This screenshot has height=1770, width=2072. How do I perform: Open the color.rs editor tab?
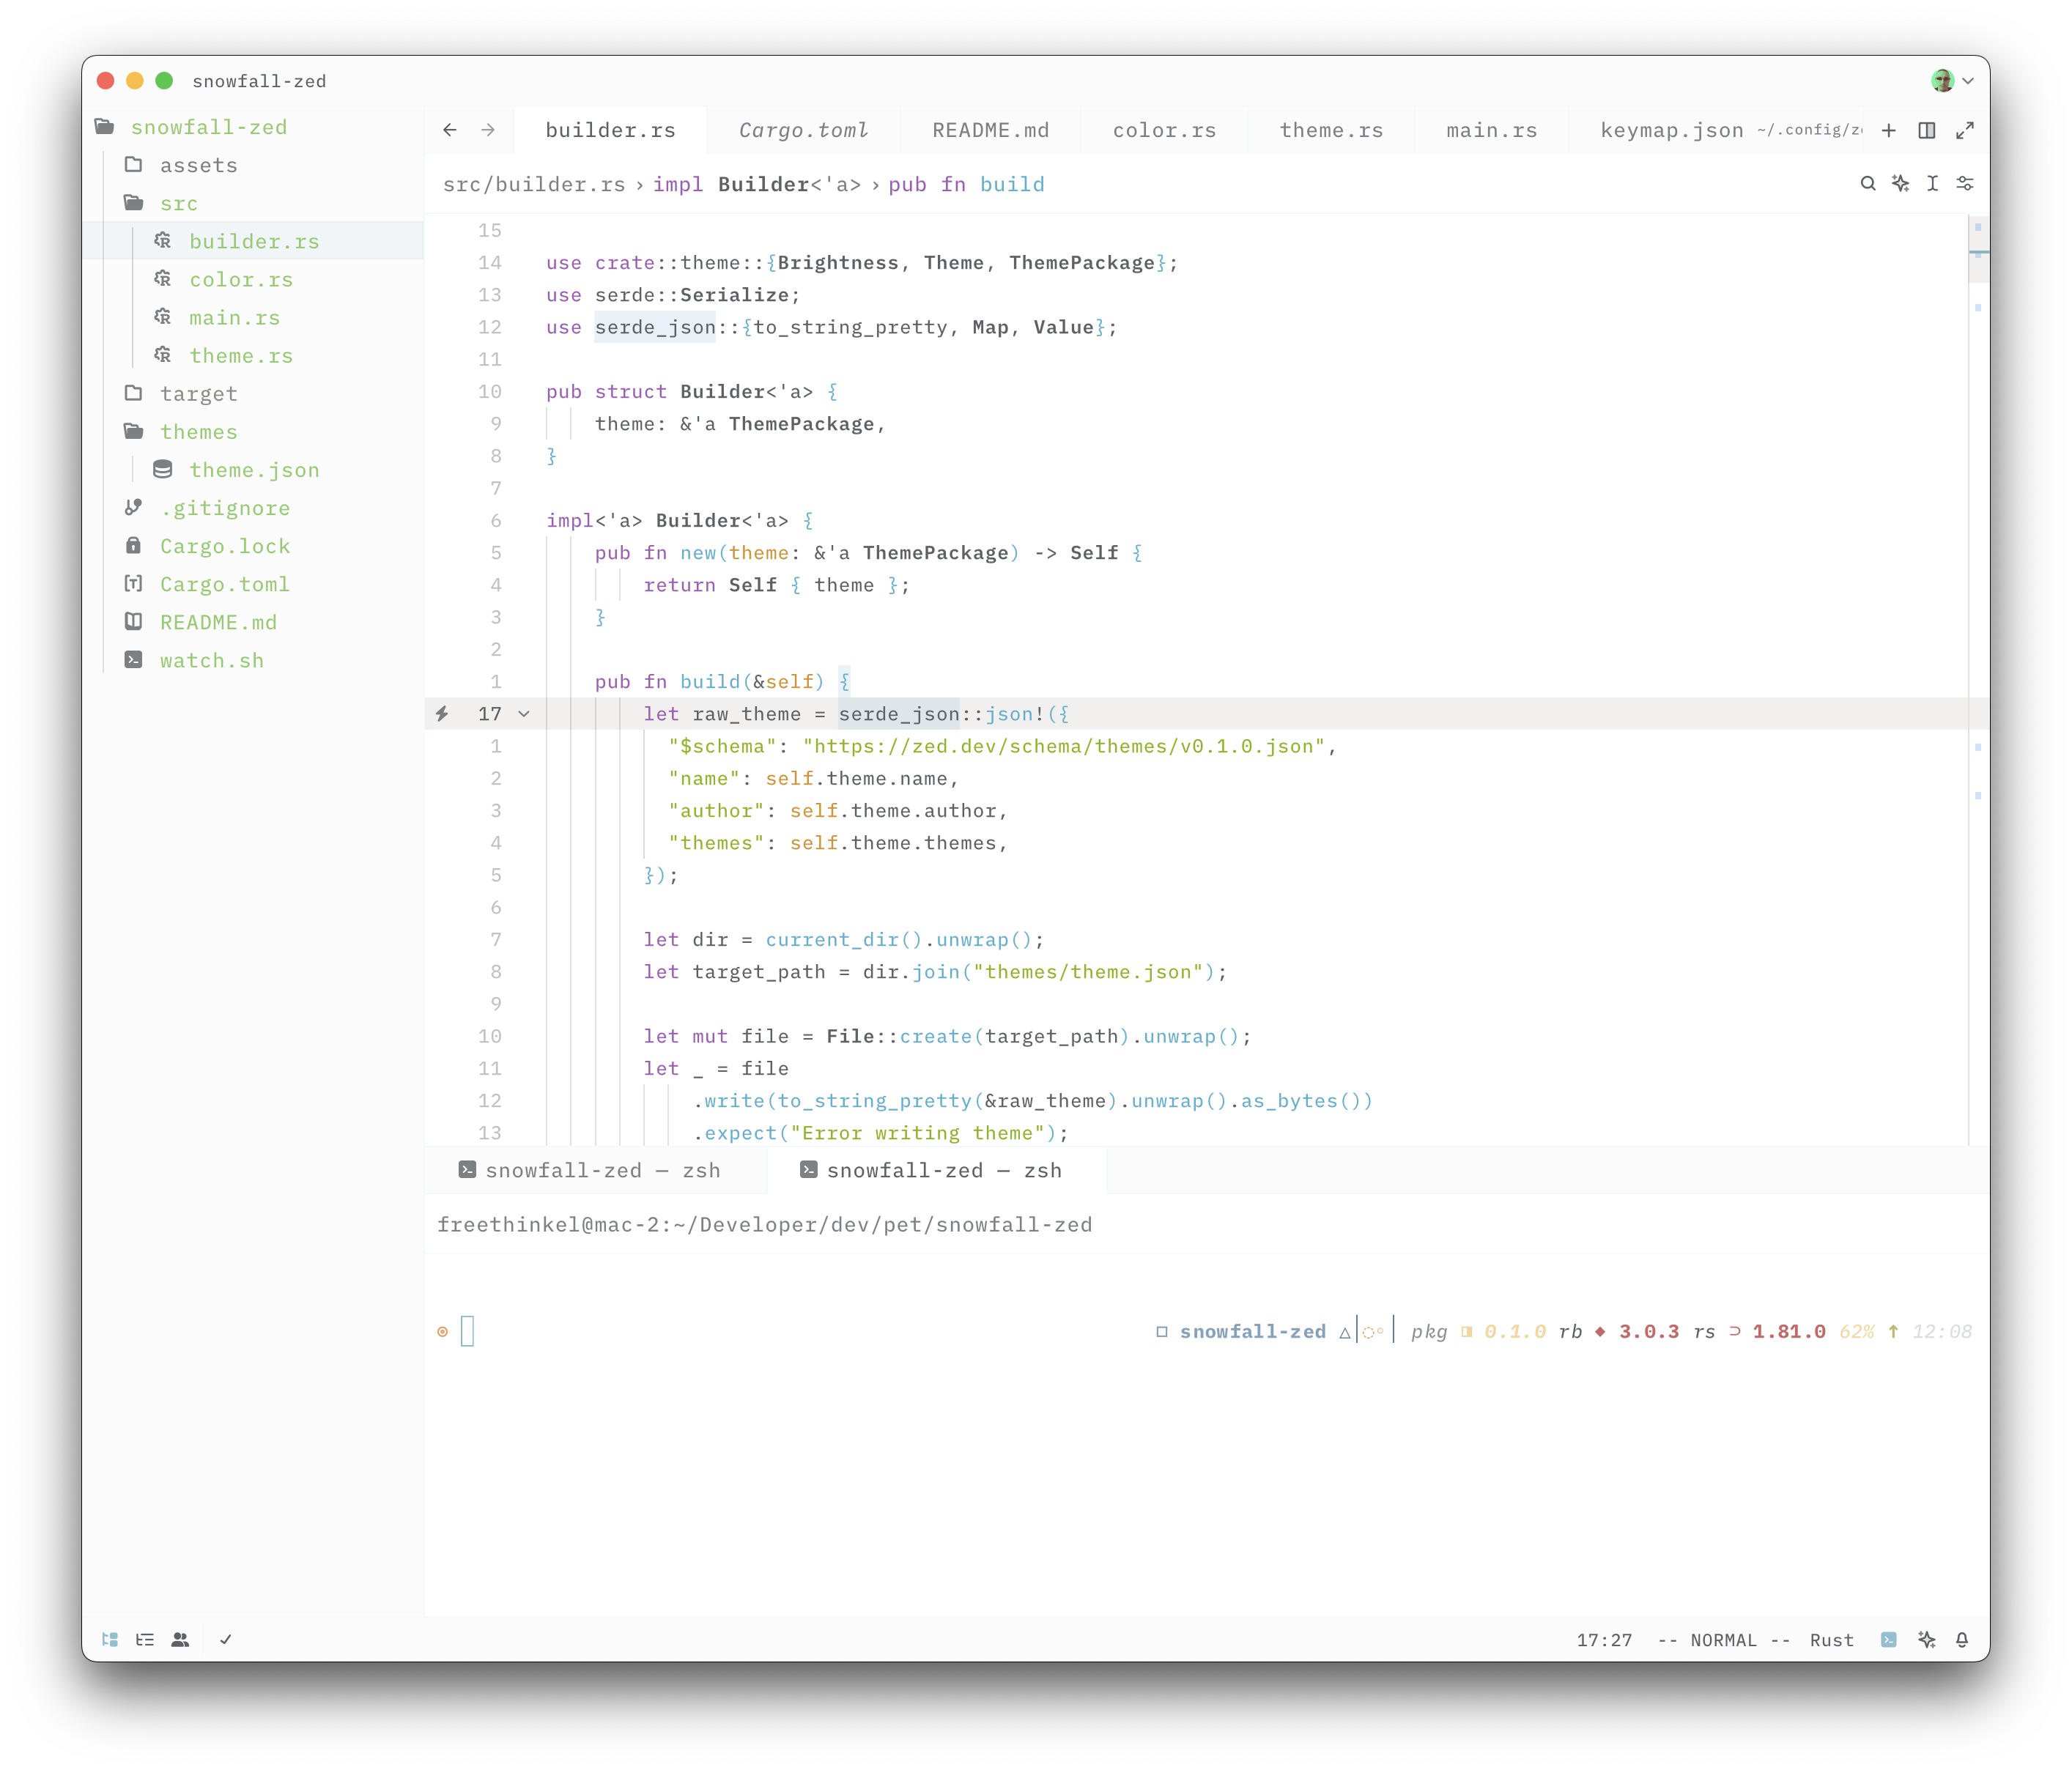(x=1164, y=130)
